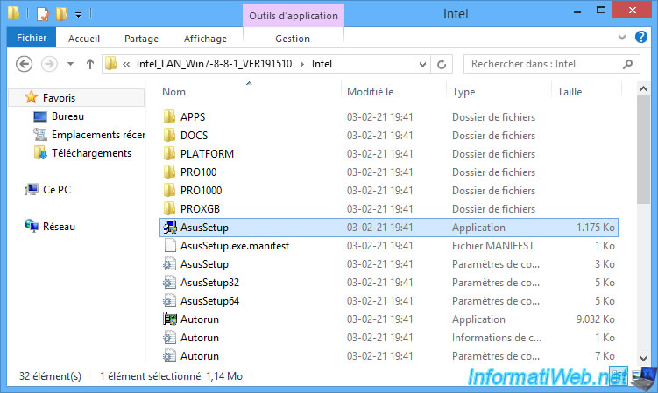
Task: Click the 3 Ko AsusSetup settings icon
Action: [x=169, y=264]
